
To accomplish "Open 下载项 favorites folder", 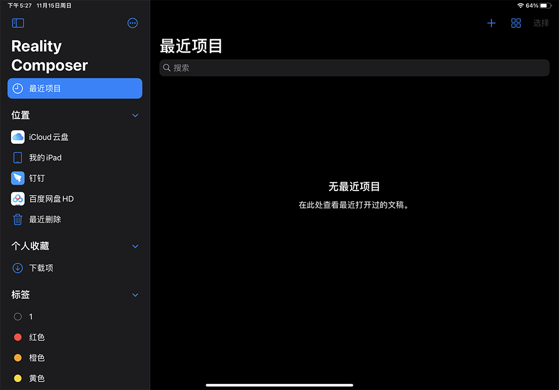I will (x=75, y=268).
